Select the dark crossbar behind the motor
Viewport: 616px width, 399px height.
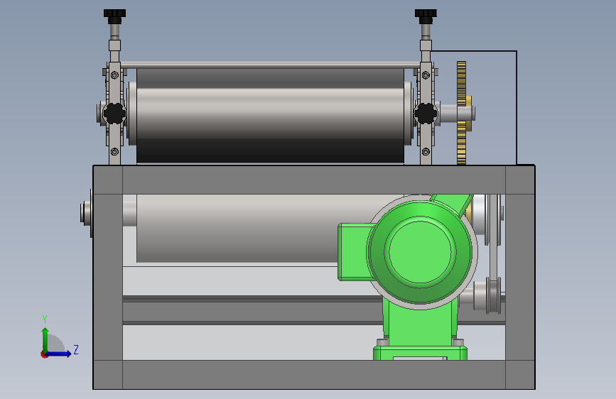coord(252,310)
